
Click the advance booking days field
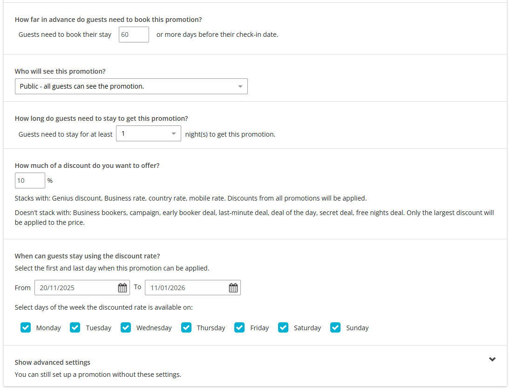134,35
